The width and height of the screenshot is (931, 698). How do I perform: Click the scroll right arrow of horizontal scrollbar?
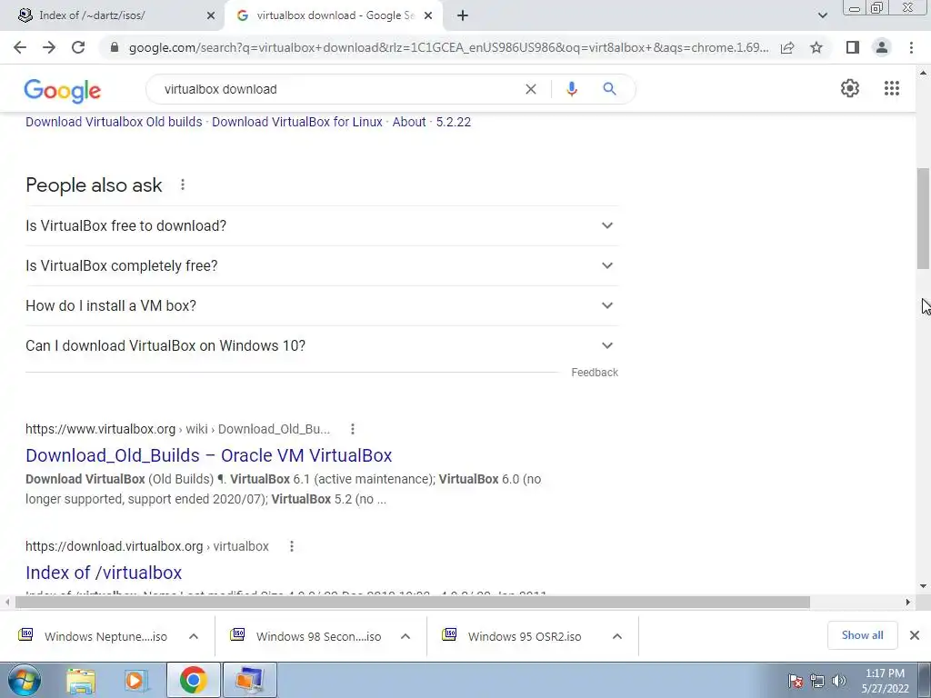coord(908,603)
